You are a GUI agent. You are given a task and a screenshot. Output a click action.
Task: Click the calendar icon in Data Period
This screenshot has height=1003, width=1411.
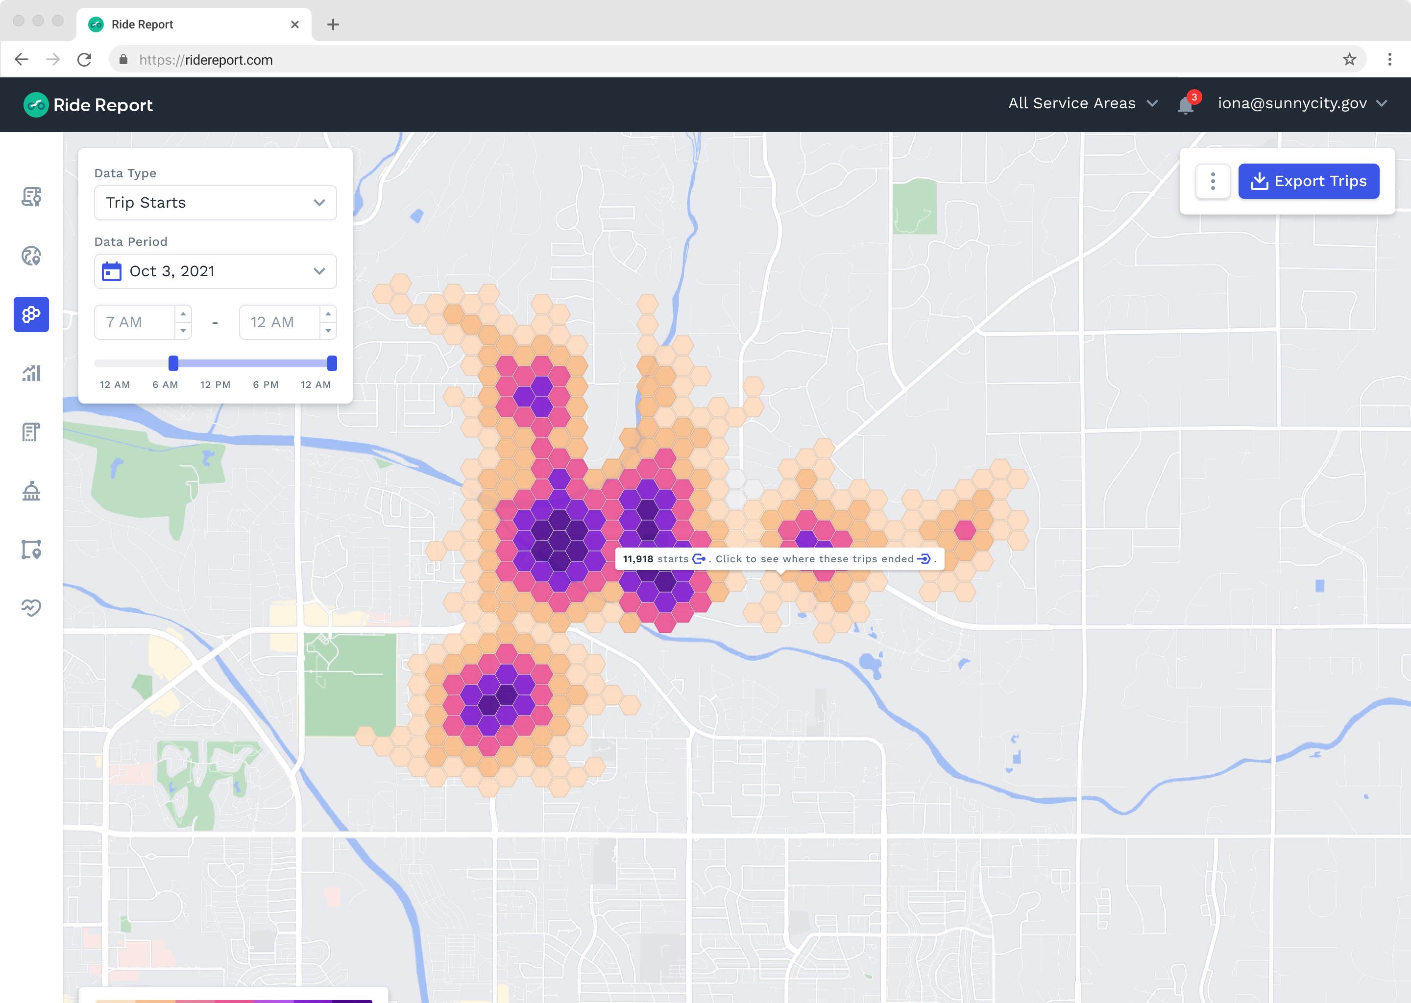pyautogui.click(x=112, y=271)
